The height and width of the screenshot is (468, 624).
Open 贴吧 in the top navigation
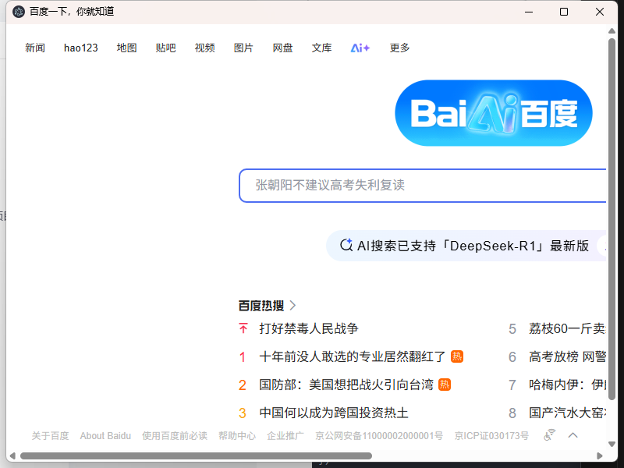pyautogui.click(x=165, y=48)
